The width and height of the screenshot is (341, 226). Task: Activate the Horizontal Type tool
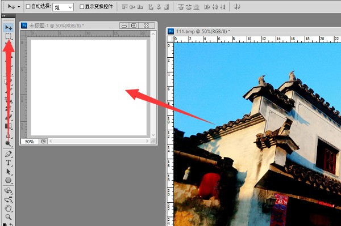[x=9, y=163]
